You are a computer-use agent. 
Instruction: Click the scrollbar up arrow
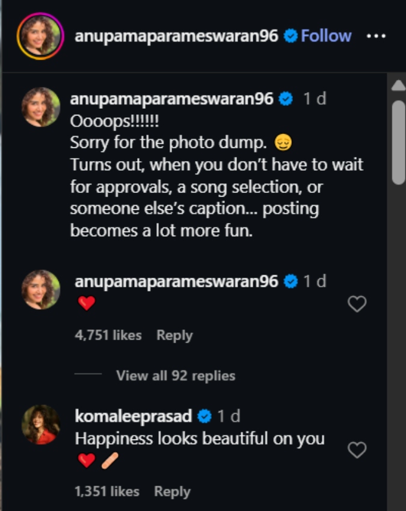coord(398,85)
